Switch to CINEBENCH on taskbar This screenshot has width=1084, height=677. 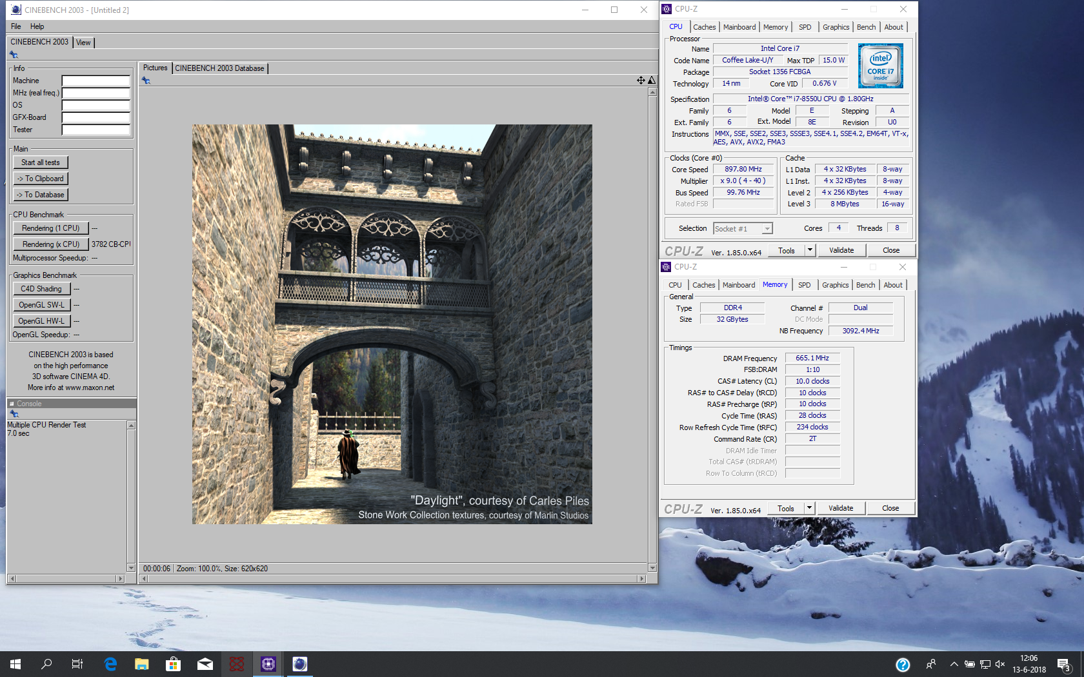(x=300, y=664)
